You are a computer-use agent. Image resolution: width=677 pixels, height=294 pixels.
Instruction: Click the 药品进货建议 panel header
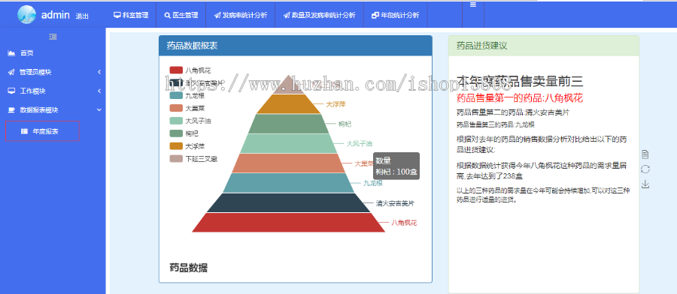(544, 46)
